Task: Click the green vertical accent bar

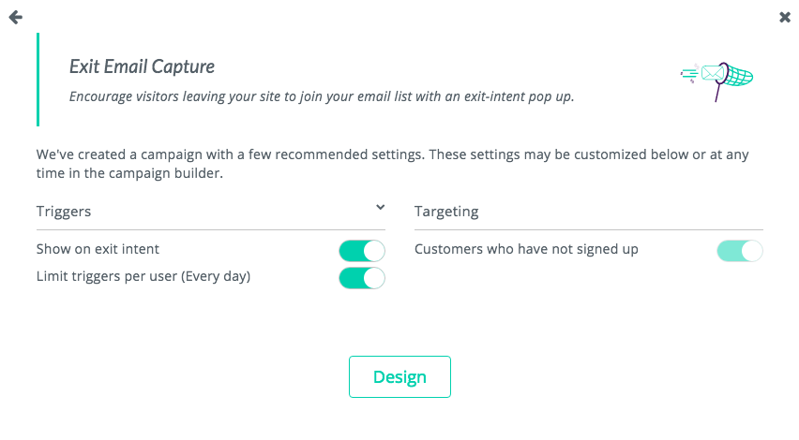Action: (x=38, y=80)
